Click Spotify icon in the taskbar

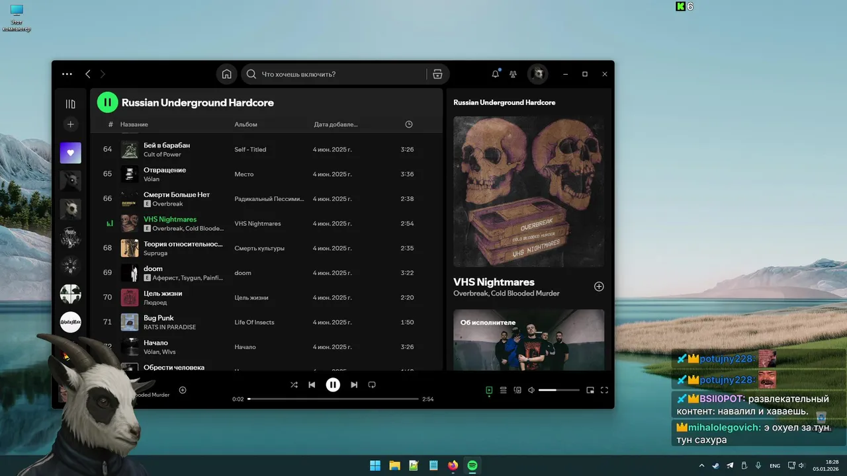472,465
